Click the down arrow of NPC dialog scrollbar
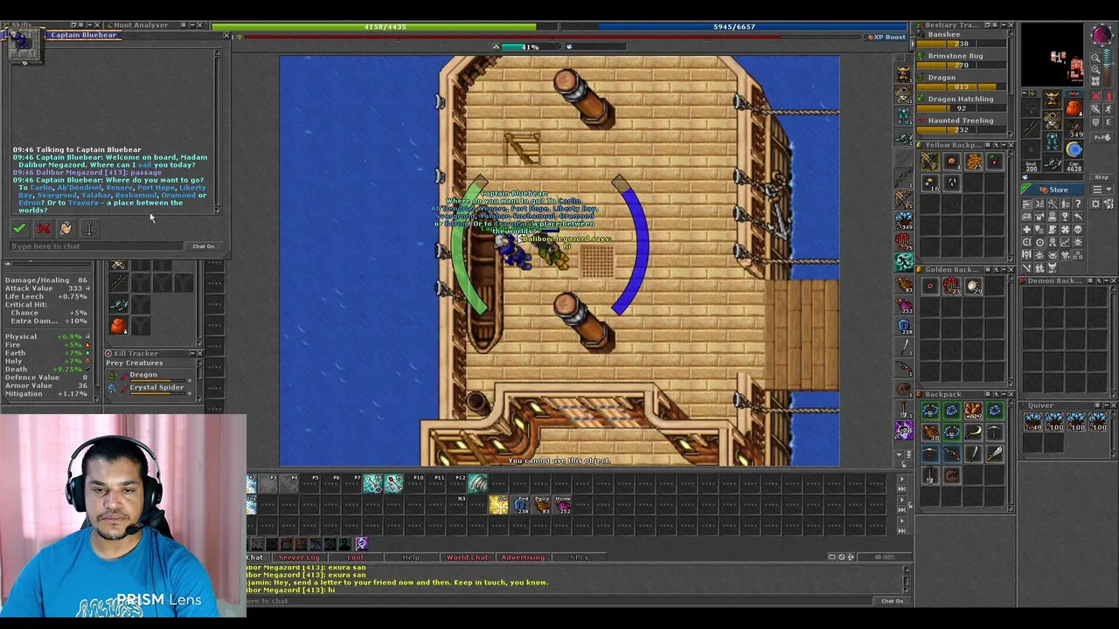Viewport: 1119px width, 629px height. [217, 211]
